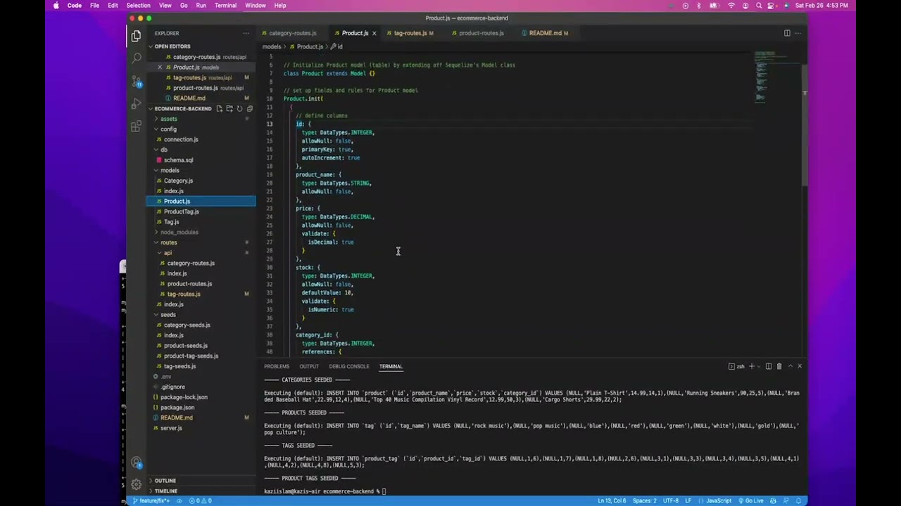Open the macOS Apple menu

pos(56,6)
